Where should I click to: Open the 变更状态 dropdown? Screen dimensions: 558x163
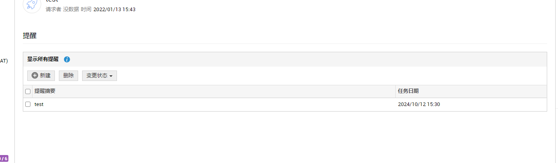coord(99,76)
